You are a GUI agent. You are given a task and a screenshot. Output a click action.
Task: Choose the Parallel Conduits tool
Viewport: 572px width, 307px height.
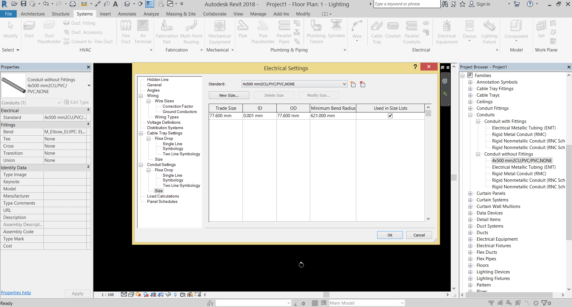click(412, 32)
